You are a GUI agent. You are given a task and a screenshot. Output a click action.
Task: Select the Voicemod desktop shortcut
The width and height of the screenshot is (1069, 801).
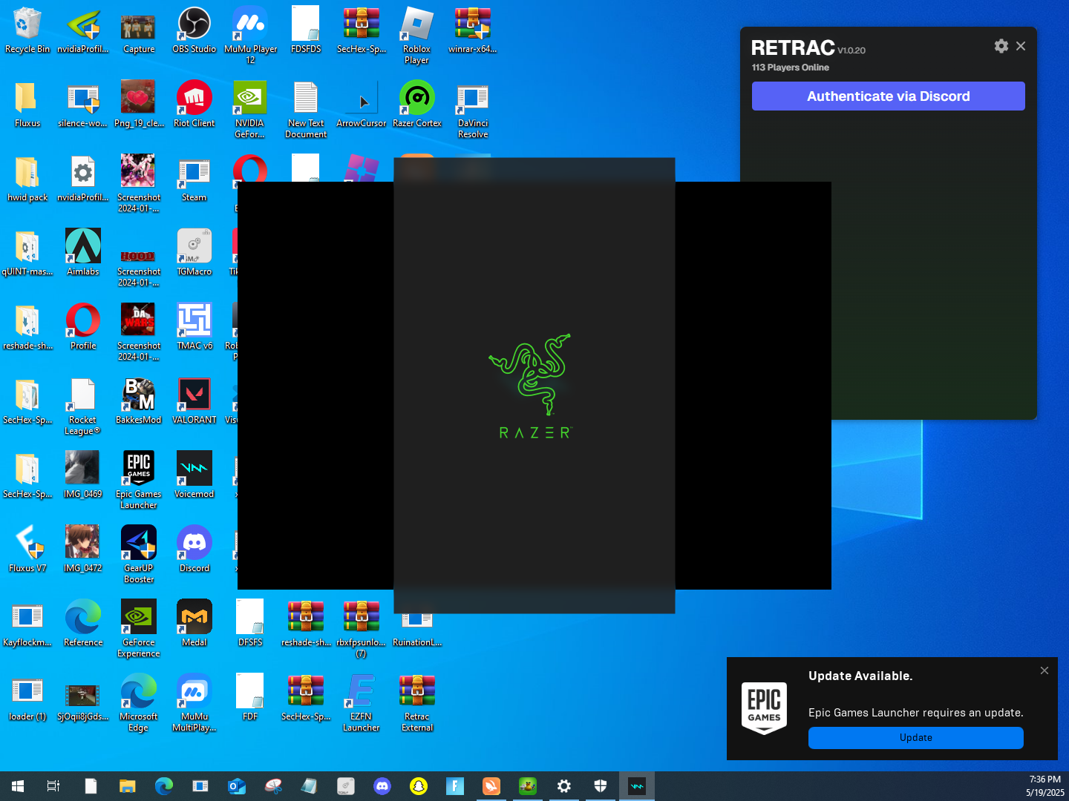(x=194, y=475)
